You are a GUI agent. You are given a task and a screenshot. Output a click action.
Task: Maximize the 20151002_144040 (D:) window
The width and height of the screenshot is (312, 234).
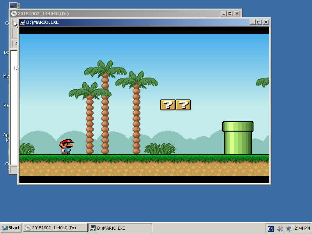click(x=230, y=14)
